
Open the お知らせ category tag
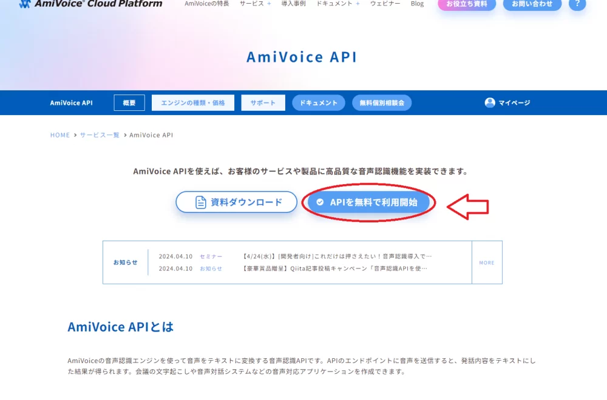211,268
